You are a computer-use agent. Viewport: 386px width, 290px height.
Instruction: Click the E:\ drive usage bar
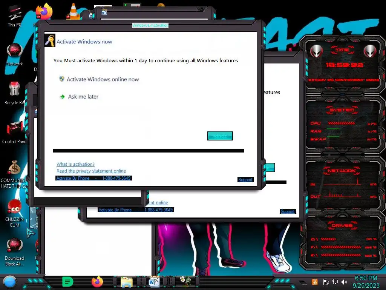(341, 255)
